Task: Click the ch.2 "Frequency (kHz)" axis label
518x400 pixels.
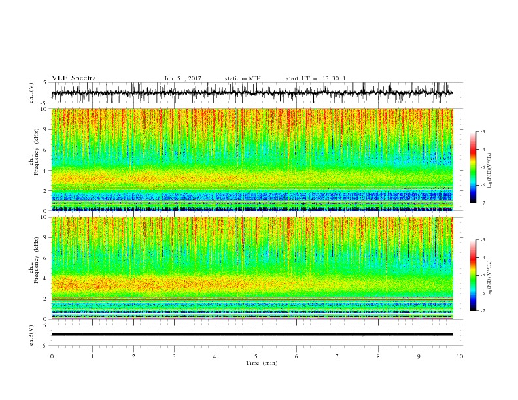Action: tap(36, 260)
